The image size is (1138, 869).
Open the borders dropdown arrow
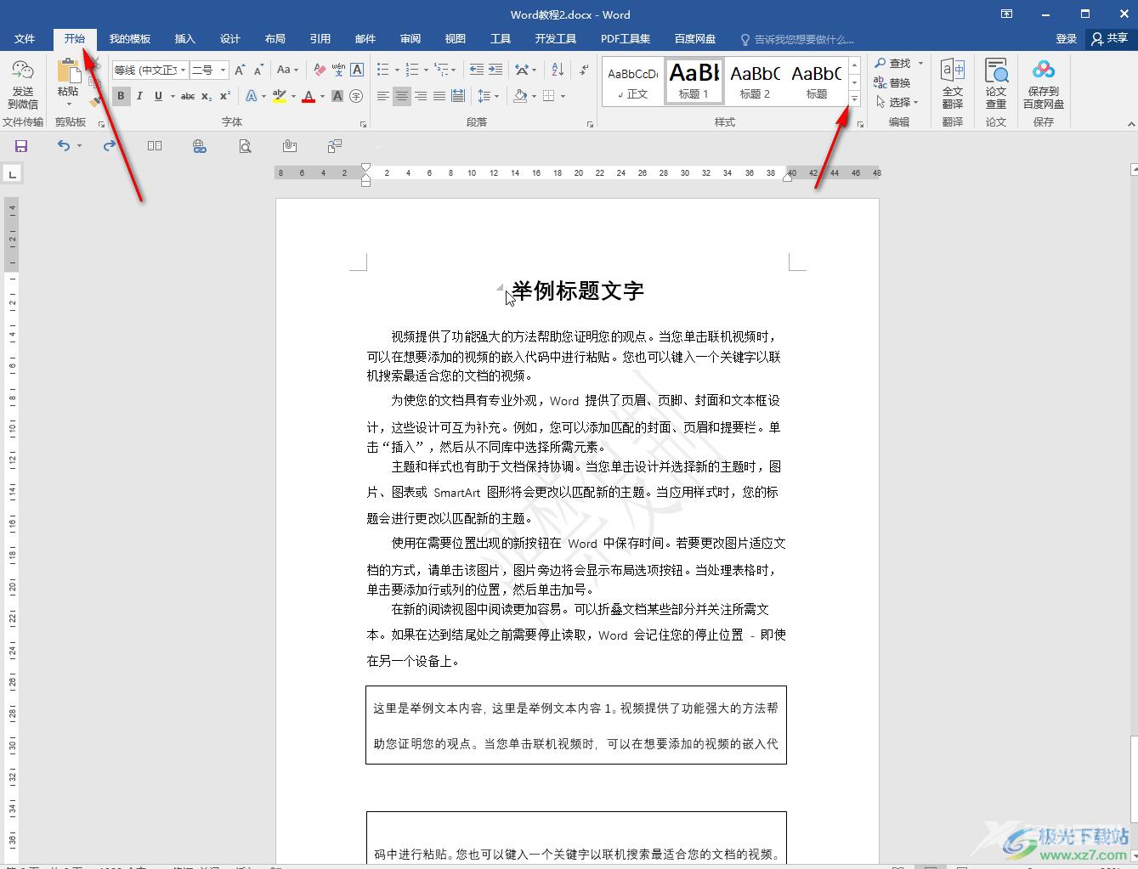tap(563, 96)
